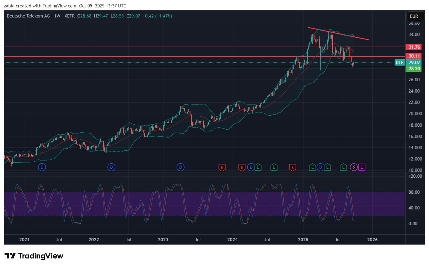The height and width of the screenshot is (267, 429).
Task: Select the red descending trendline
Action: 338,34
